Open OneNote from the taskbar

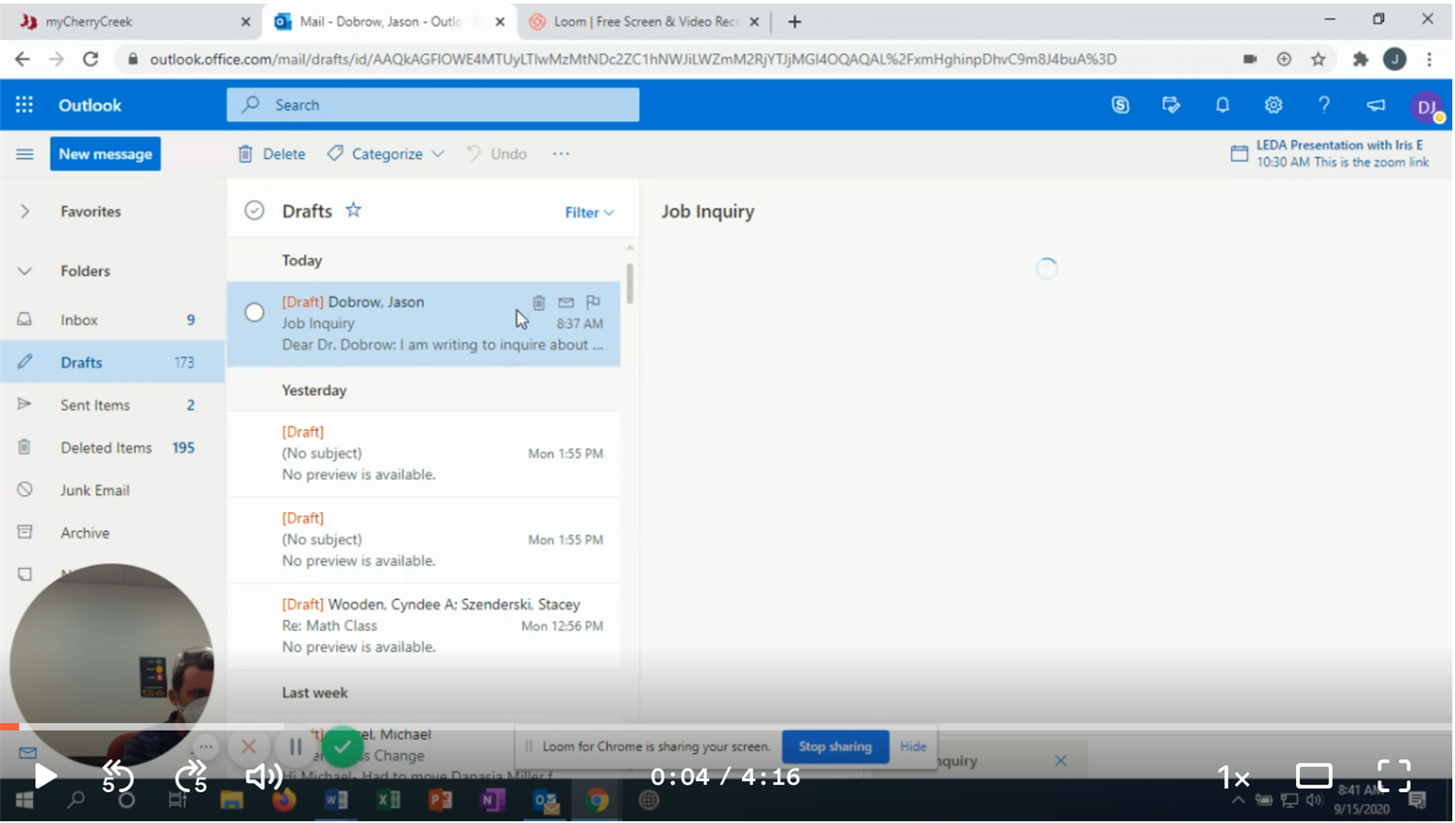[x=493, y=801]
